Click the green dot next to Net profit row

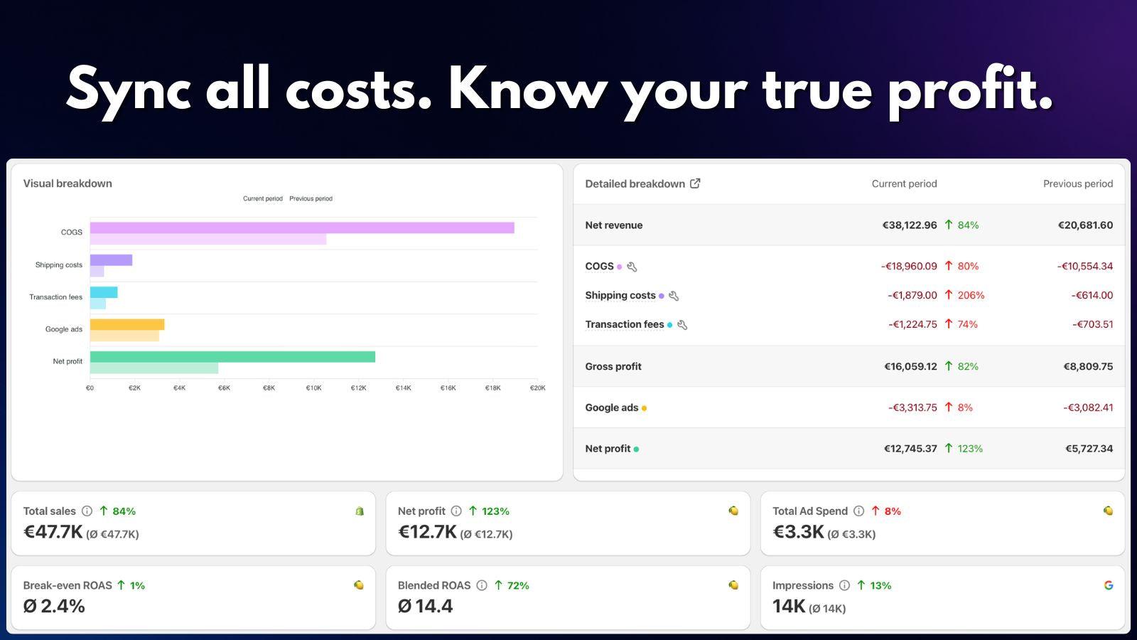(x=636, y=449)
